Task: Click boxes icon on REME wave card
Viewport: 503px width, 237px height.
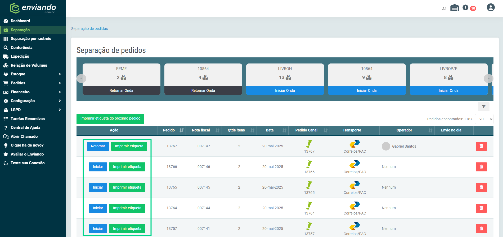Action: click(123, 78)
